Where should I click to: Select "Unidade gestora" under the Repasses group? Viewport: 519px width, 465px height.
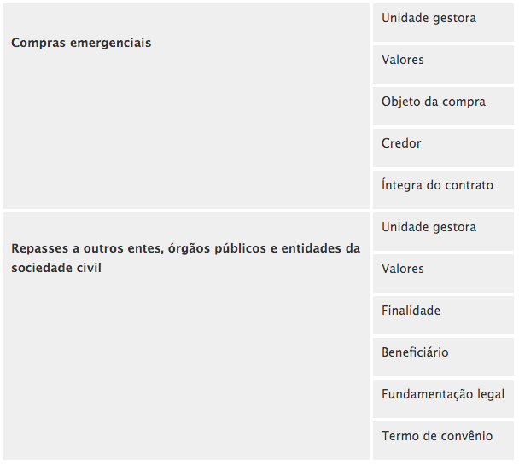[x=429, y=227]
